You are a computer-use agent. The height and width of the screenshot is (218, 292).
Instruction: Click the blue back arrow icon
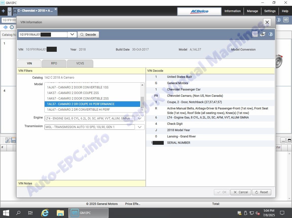click(x=5, y=27)
